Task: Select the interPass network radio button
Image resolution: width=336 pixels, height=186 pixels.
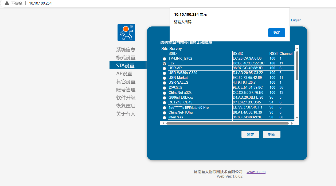Action: [x=164, y=118]
